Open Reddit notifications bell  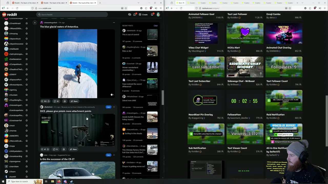(152, 15)
